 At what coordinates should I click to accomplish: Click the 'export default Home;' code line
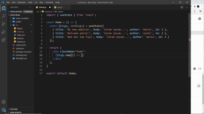[62, 73]
